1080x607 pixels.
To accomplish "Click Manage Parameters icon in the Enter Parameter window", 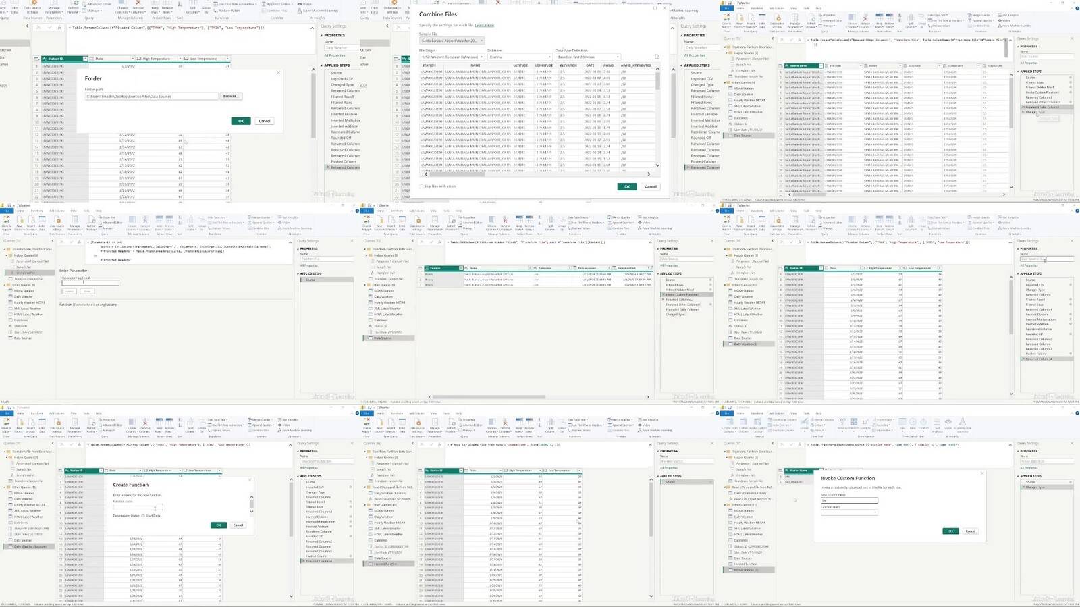I will click(75, 220).
